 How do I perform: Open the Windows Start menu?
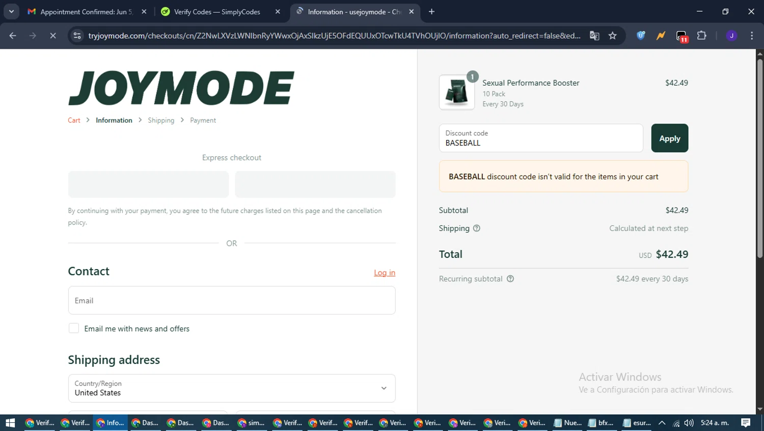coord(10,423)
